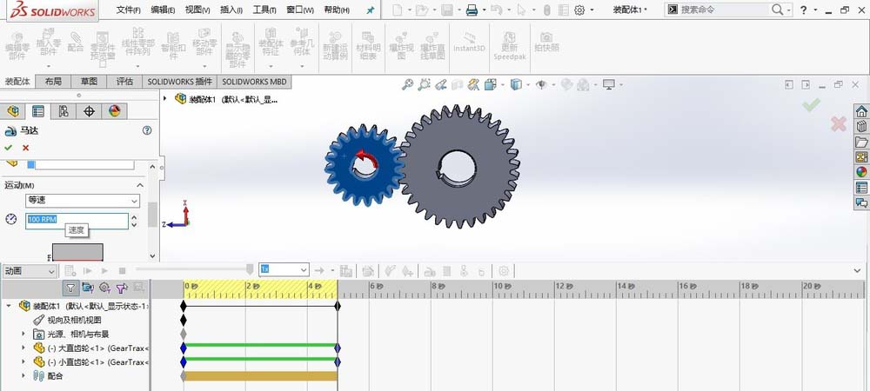870x391 pixels.
Task: Expand 光源、相机与布景 row
Action: click(x=23, y=334)
